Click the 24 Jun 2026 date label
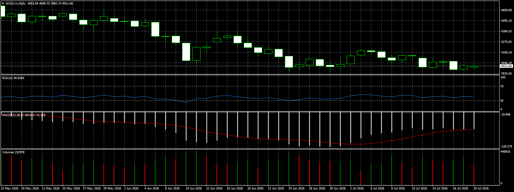 pos(297,188)
